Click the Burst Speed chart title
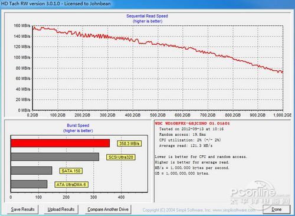295x216 pixels. 78,125
